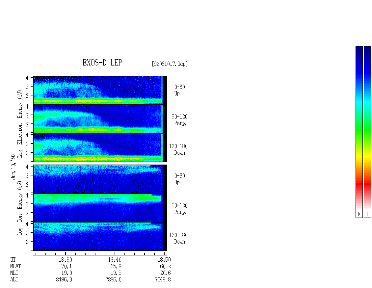This screenshot has height=288, width=372.
Task: Click the Log Electron Energy (eV) axis label
Action: pyautogui.click(x=20, y=124)
